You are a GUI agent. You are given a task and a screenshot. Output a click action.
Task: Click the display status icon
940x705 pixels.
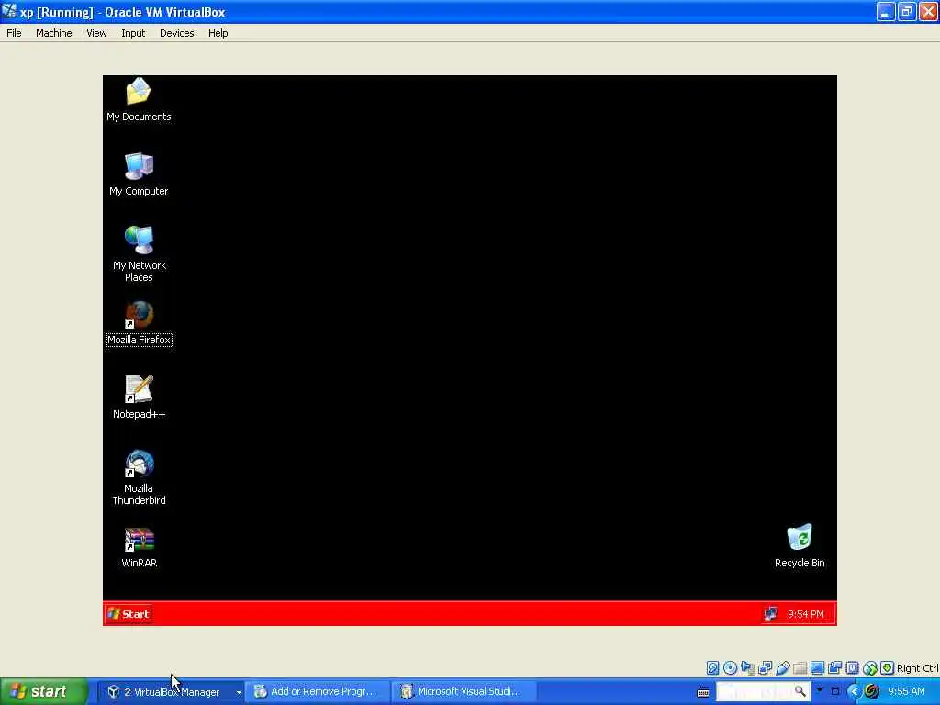point(817,668)
